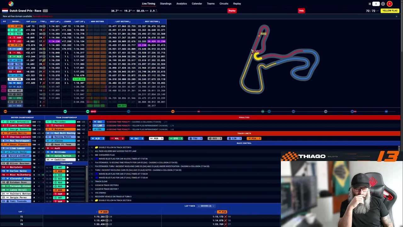Click the delay input showing 0
The image size is (403, 227).
pos(376,4)
